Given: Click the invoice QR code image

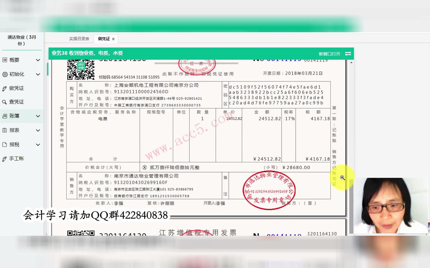Looking at the screenshot, I should (81, 70).
